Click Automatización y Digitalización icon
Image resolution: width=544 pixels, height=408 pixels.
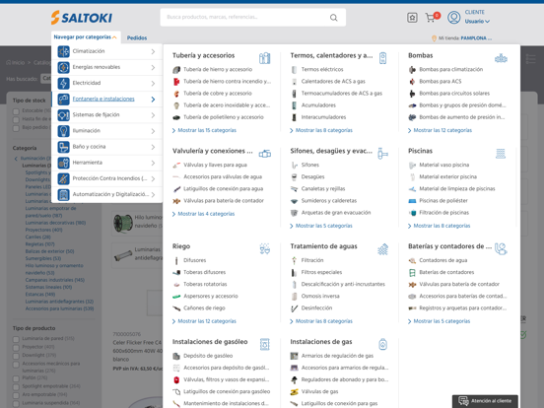coord(63,194)
